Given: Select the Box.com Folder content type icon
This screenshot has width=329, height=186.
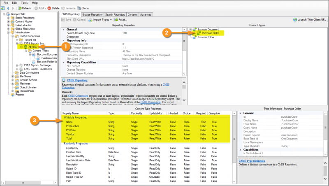Looking at the screenshot, I should [x=195, y=37].
